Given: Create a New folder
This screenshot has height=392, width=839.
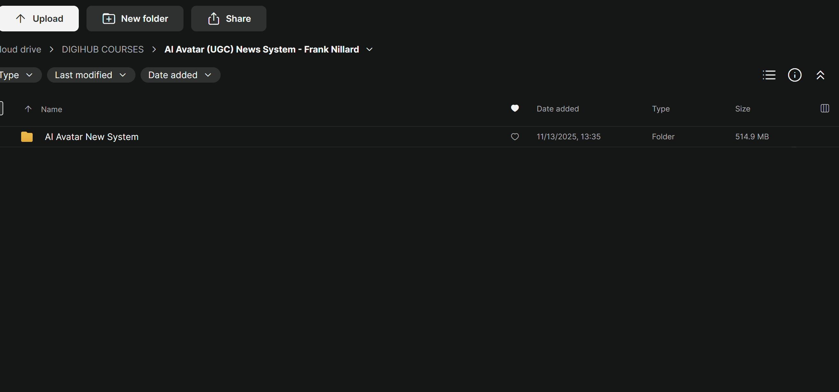Looking at the screenshot, I should pos(135,19).
